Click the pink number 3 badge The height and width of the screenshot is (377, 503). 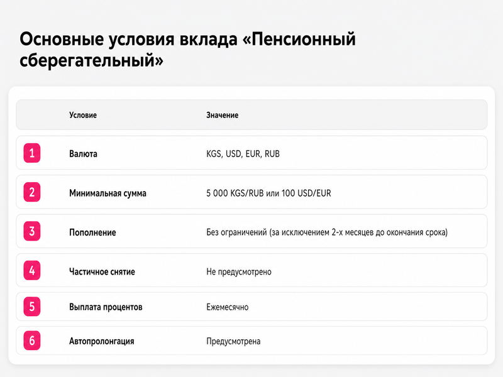[x=32, y=231]
